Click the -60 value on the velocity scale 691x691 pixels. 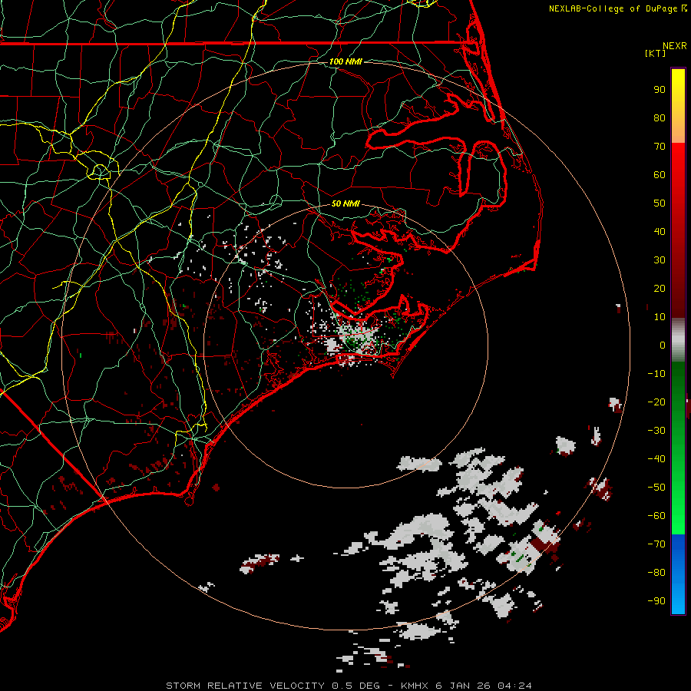click(656, 516)
